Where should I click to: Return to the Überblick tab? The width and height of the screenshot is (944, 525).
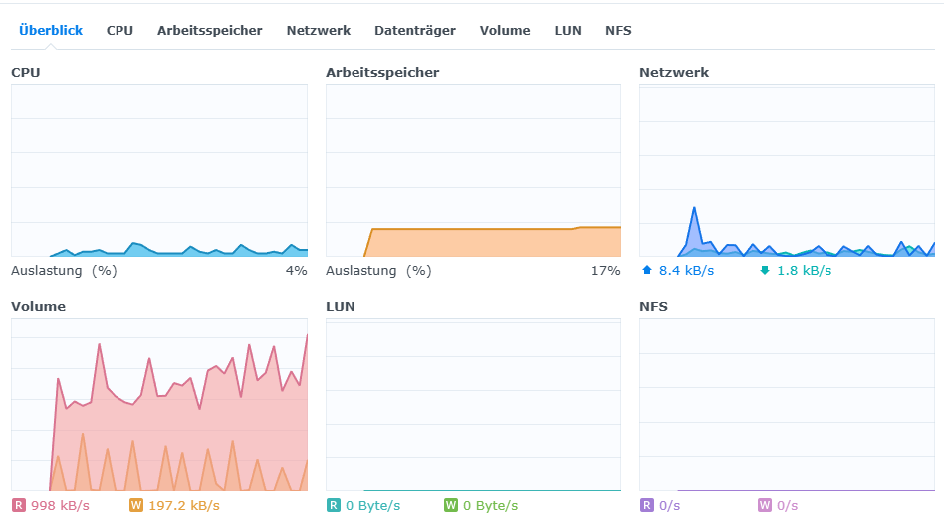pos(51,30)
